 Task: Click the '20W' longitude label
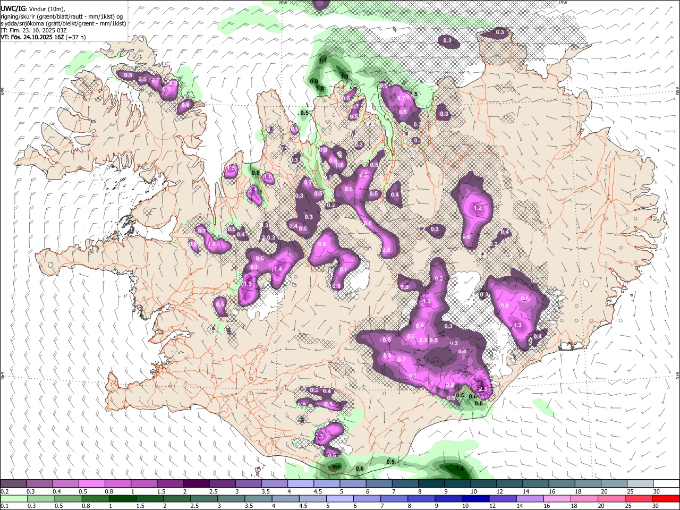pyautogui.click(x=283, y=2)
